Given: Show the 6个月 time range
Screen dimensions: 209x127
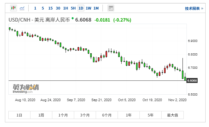Looking at the screenshot, I should tap(107, 115).
